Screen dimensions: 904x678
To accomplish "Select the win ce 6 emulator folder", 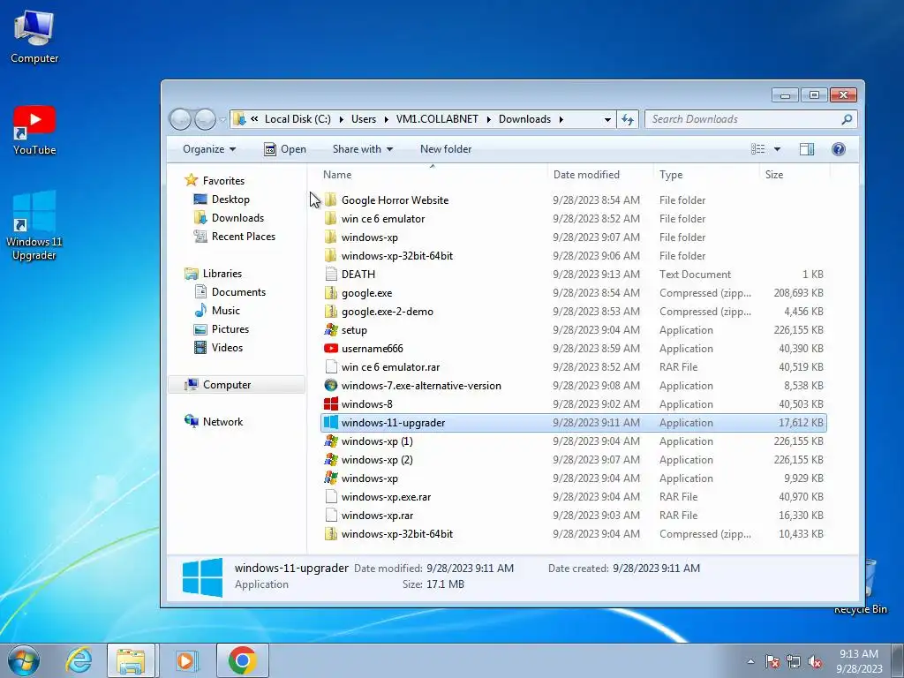I will 574,219.
